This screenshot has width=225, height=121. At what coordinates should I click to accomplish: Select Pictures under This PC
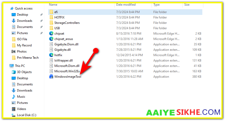point(22,103)
